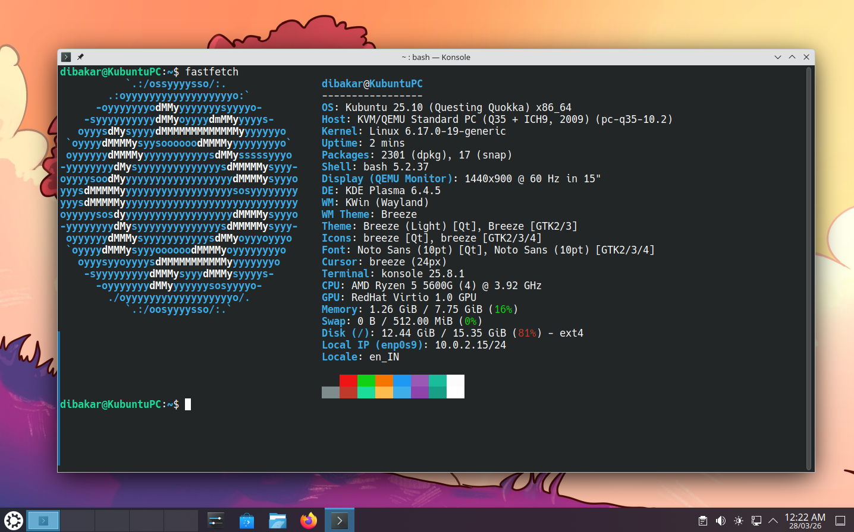Minimize the Konsole window using the down chevron
The width and height of the screenshot is (854, 532).
tap(778, 57)
